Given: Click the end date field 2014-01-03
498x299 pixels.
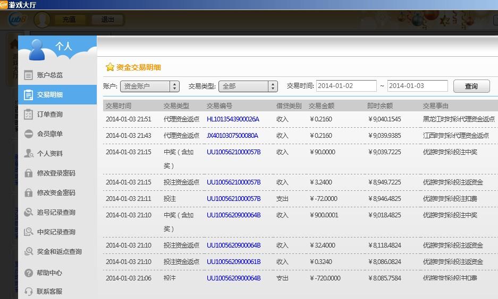Looking at the screenshot, I should tap(417, 86).
